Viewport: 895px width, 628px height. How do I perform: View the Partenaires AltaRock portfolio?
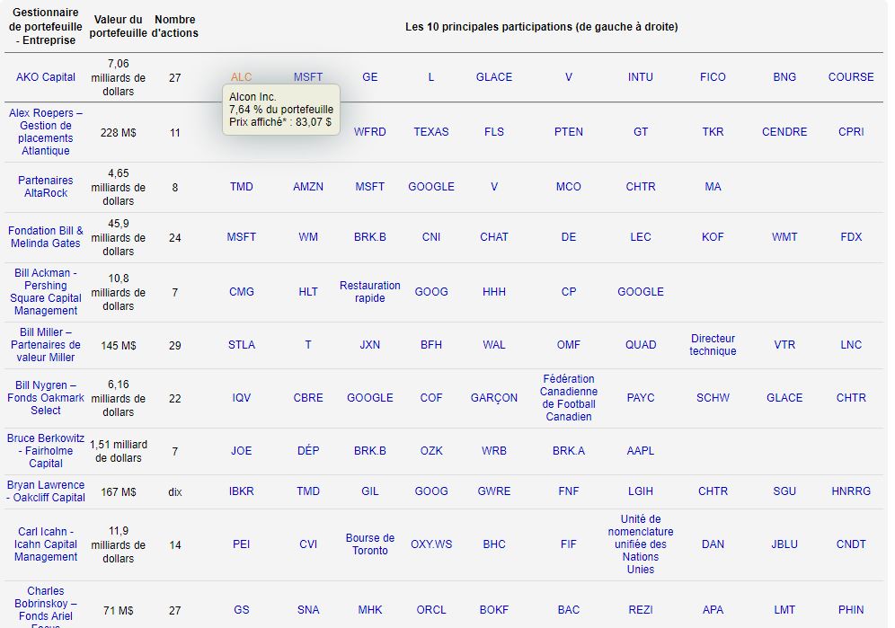coord(45,187)
